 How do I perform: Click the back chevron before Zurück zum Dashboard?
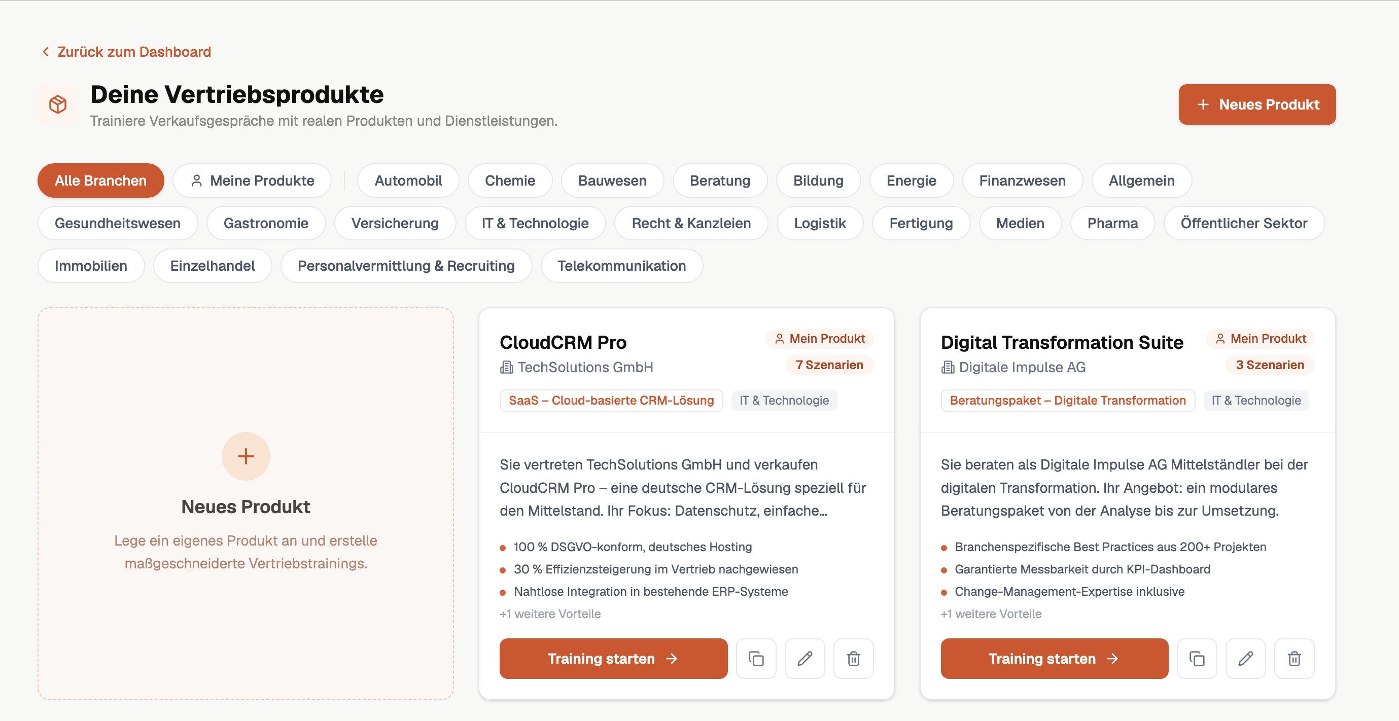tap(46, 52)
